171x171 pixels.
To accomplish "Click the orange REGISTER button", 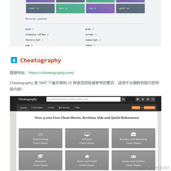I will coord(149,108).
